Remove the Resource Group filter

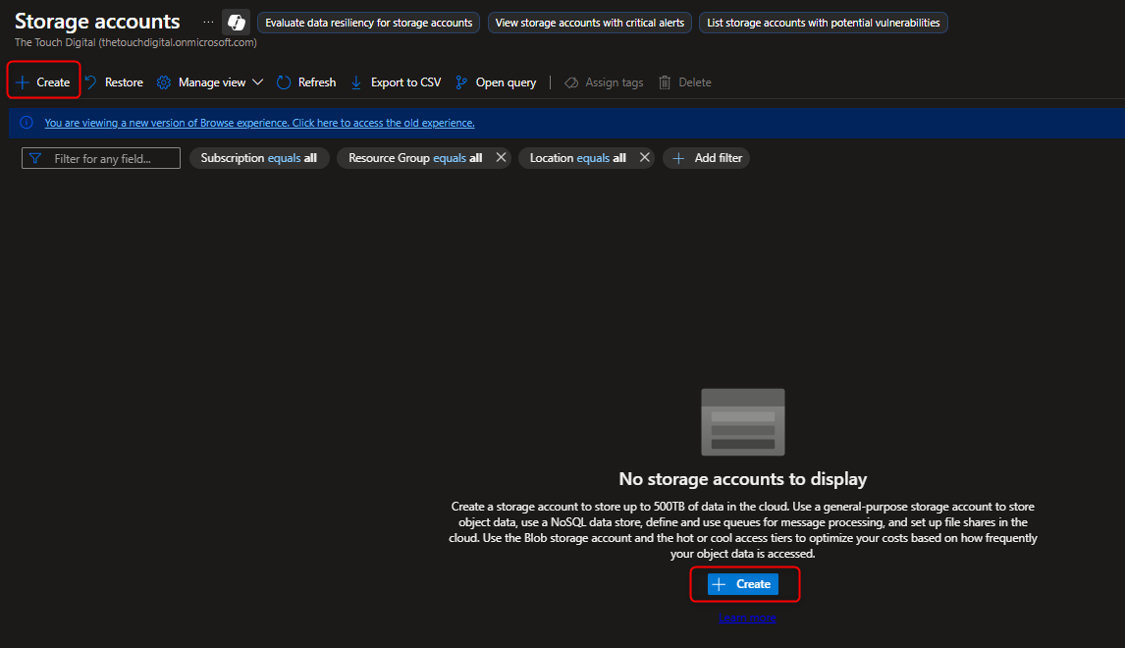coord(501,157)
